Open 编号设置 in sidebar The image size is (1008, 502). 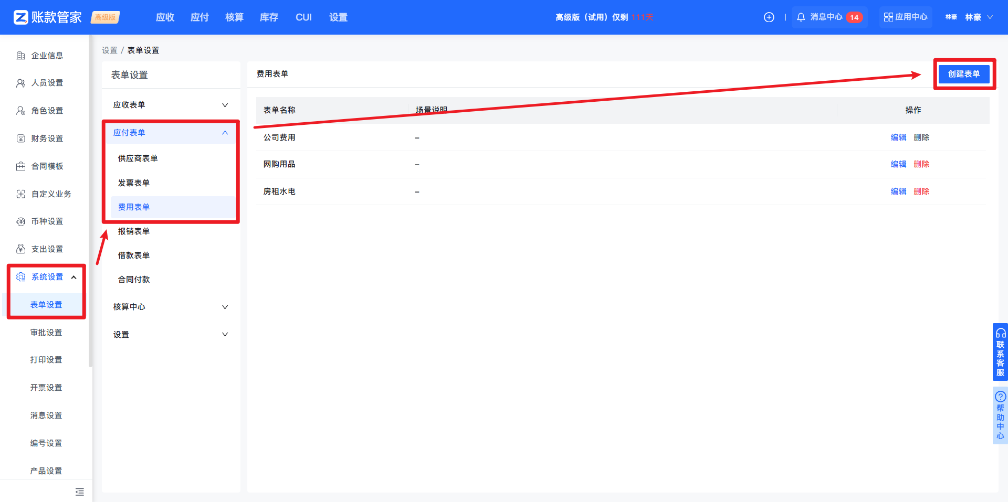point(46,443)
